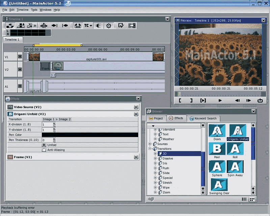Click the Pen Thickness value field
Viewport: 270px width, 216px height.
[47, 140]
